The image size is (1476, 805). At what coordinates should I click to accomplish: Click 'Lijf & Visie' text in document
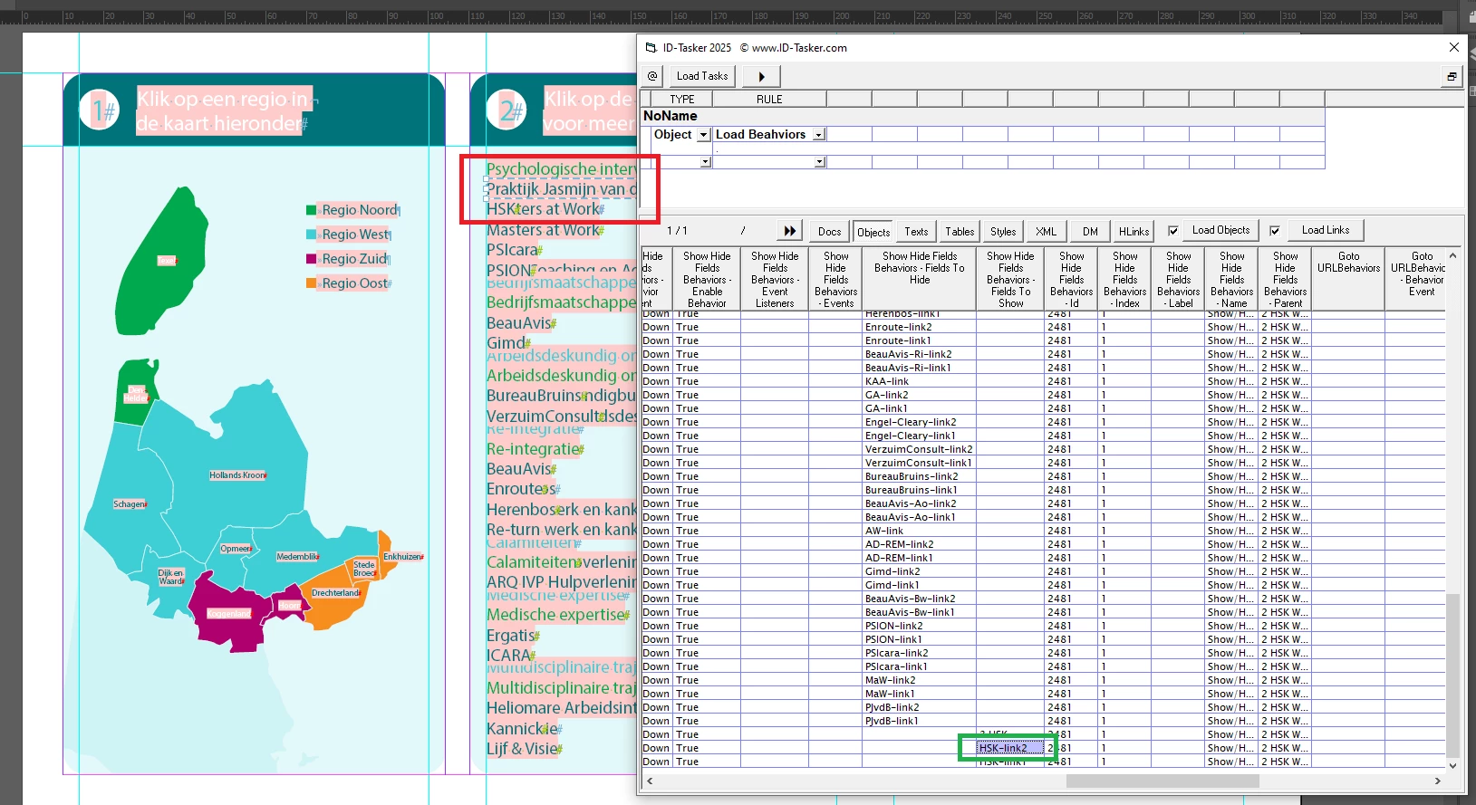coord(522,749)
